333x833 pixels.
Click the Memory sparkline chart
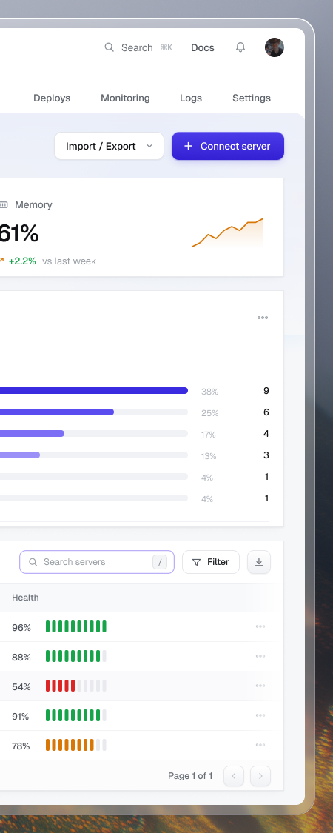228,232
